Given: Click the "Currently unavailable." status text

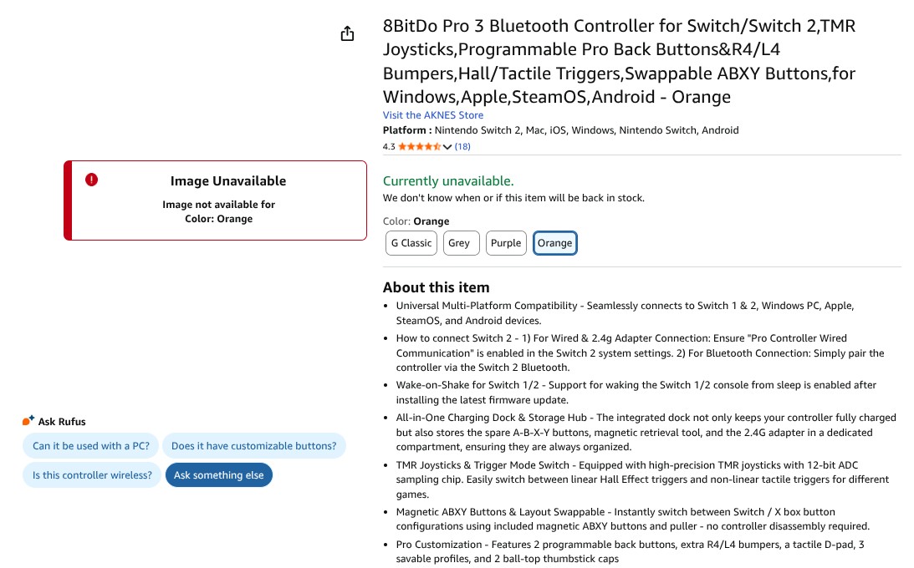Looking at the screenshot, I should [x=448, y=181].
